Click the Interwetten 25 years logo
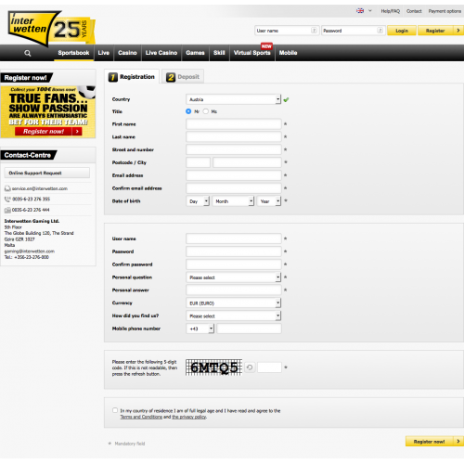Viewport: 464px width, 464px height. pyautogui.click(x=51, y=29)
